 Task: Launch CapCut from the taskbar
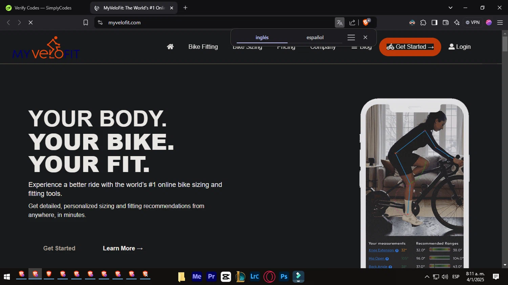pyautogui.click(x=226, y=277)
